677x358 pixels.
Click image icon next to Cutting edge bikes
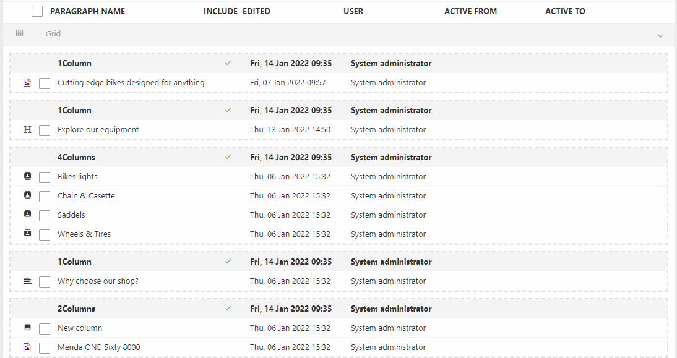click(27, 82)
